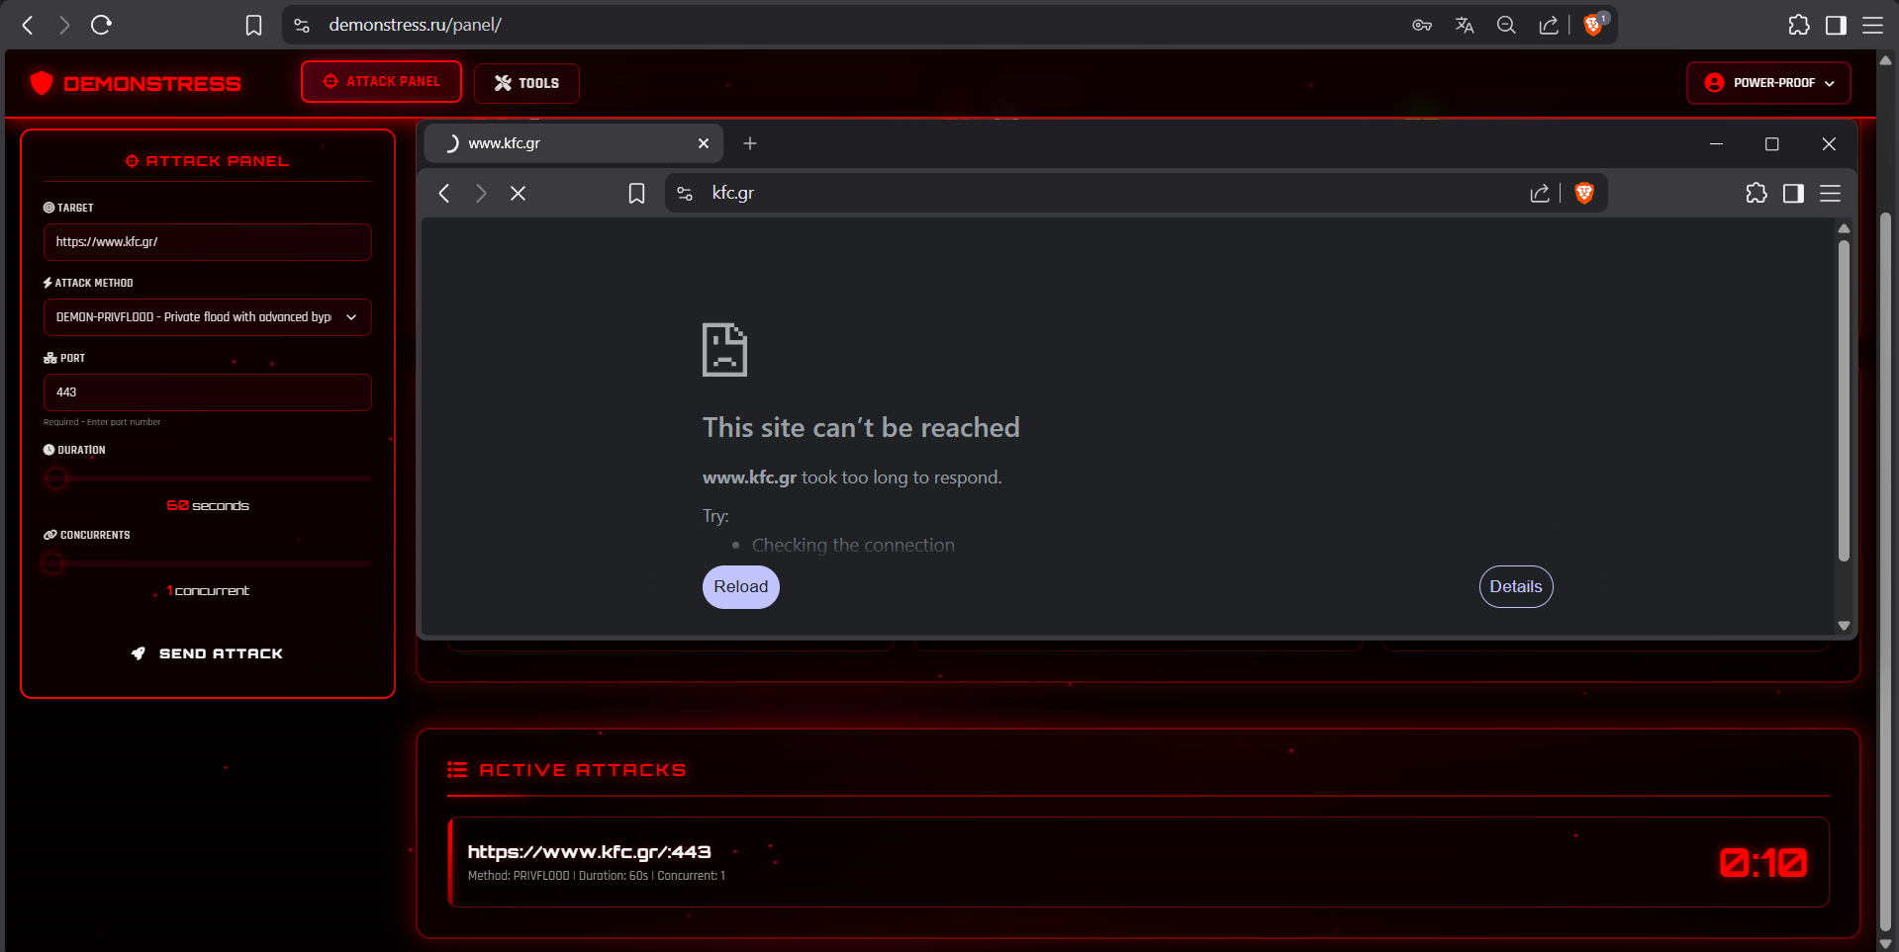The height and width of the screenshot is (952, 1899).
Task: Click the kfc.gr address bar
Action: coord(1089,194)
